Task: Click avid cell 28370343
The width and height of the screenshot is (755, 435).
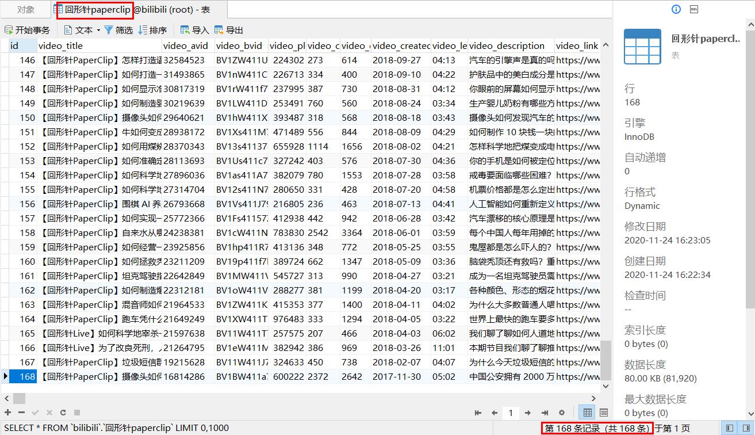Action: coord(189,146)
